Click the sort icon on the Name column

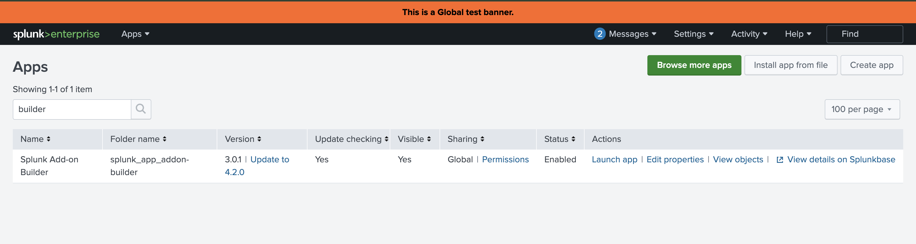click(49, 139)
